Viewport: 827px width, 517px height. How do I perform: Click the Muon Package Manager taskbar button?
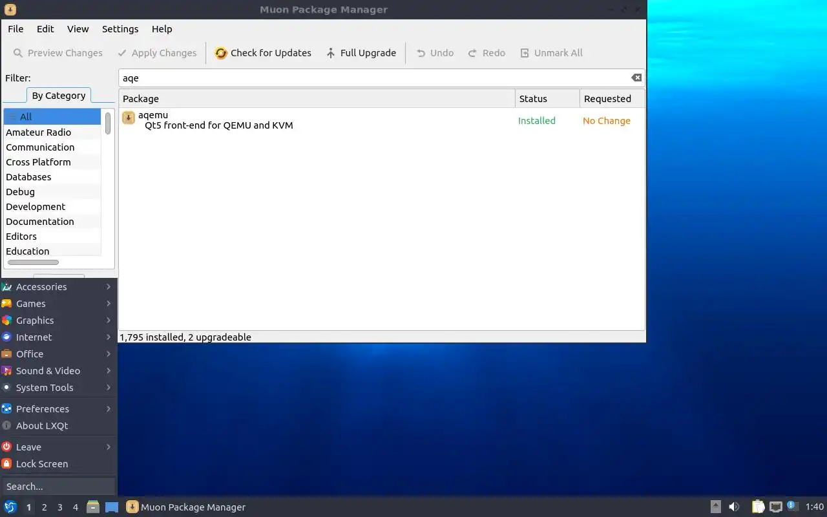click(186, 507)
